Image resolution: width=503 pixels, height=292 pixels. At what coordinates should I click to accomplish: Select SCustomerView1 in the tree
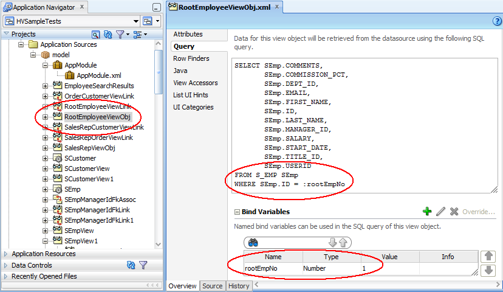click(x=89, y=179)
